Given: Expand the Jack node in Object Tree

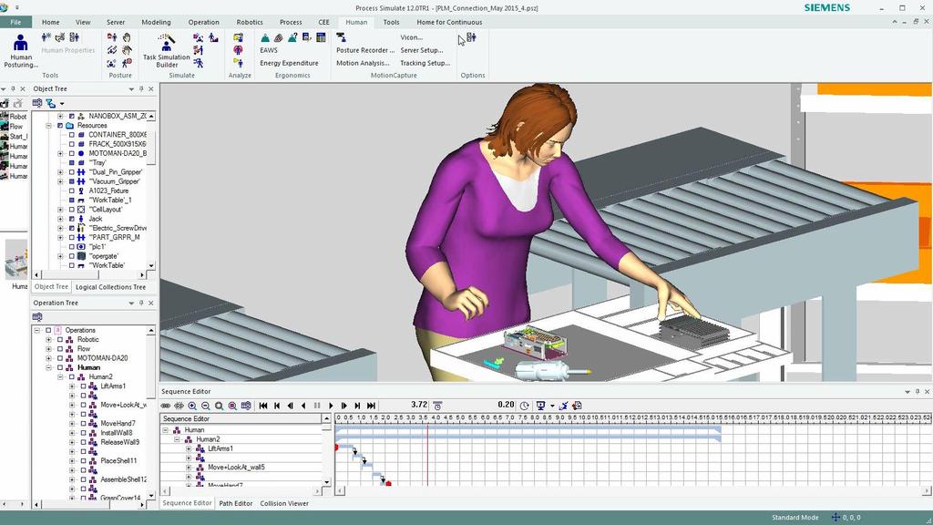Looking at the screenshot, I should coord(60,219).
